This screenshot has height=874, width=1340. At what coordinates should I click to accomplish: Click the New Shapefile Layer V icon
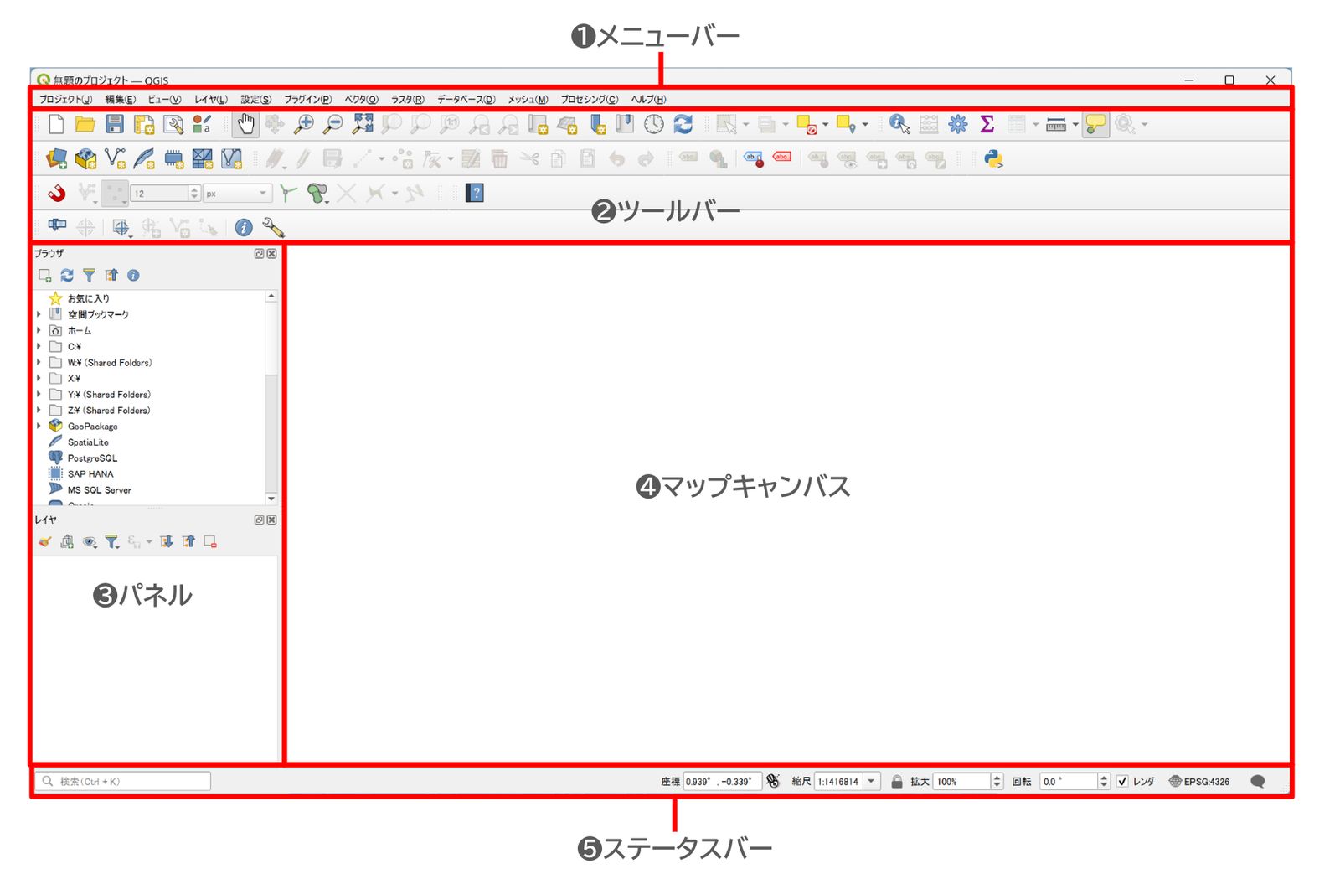pos(115,159)
